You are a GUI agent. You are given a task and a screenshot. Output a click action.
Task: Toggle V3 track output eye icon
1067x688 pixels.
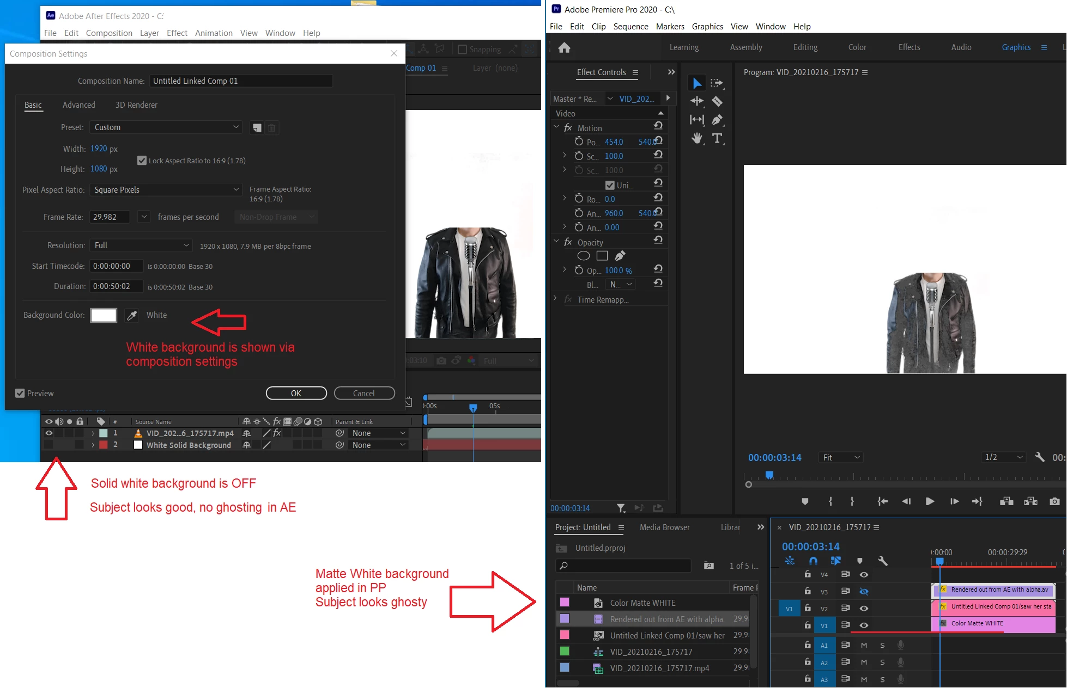pos(864,591)
